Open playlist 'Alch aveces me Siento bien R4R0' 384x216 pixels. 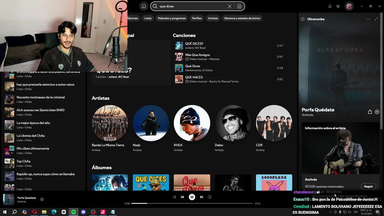pyautogui.click(x=43, y=112)
